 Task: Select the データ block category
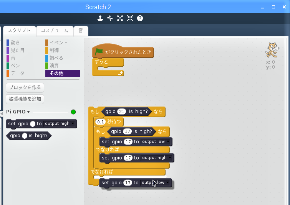15,73
